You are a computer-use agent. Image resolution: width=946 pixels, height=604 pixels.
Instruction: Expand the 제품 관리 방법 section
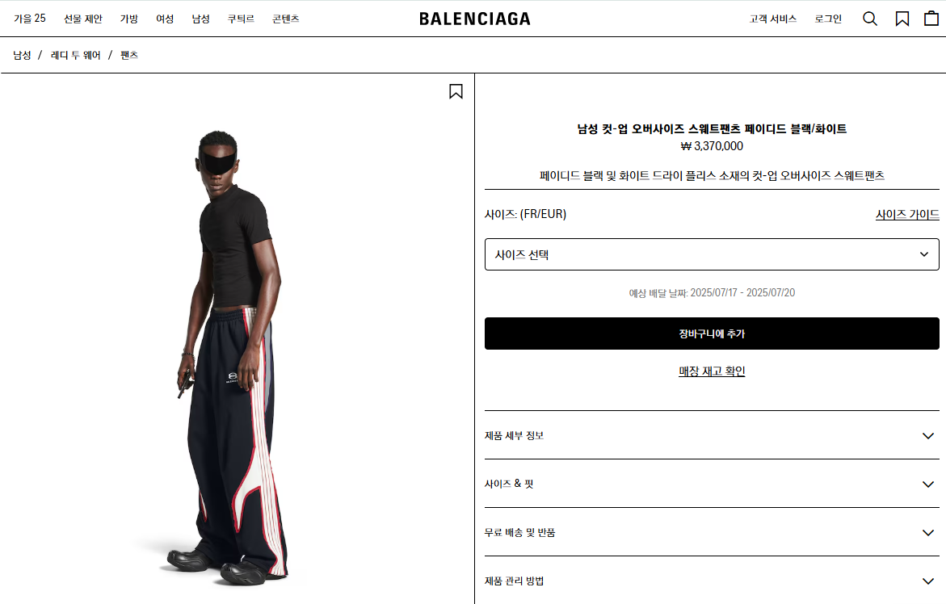tap(712, 581)
